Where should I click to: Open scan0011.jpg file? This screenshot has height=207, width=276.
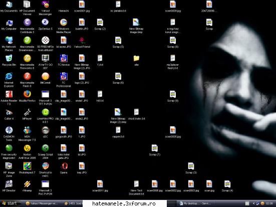tap(100, 186)
